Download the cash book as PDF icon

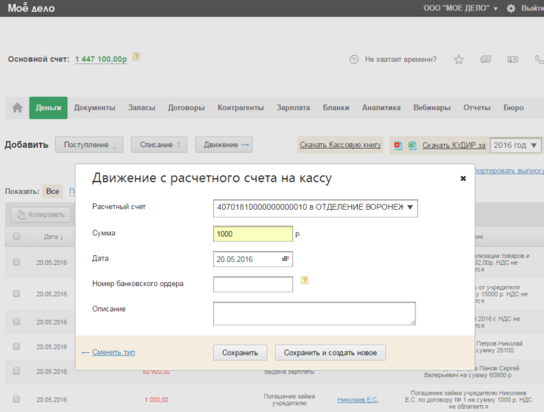pos(397,145)
